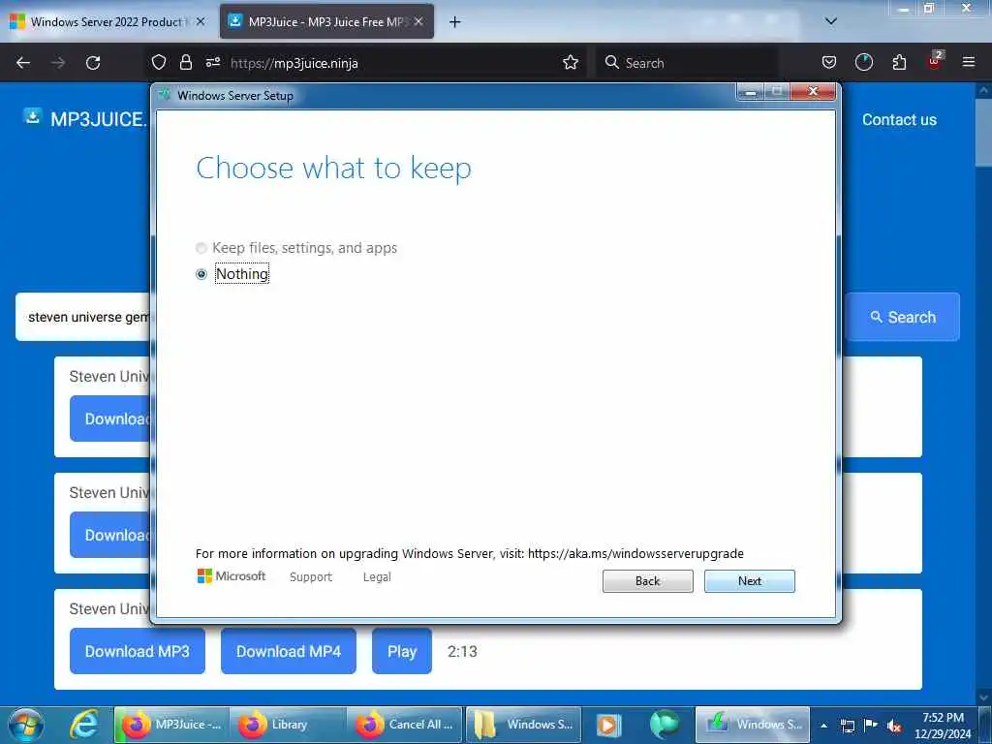Reload the current page
The width and height of the screenshot is (992, 744).
93,63
